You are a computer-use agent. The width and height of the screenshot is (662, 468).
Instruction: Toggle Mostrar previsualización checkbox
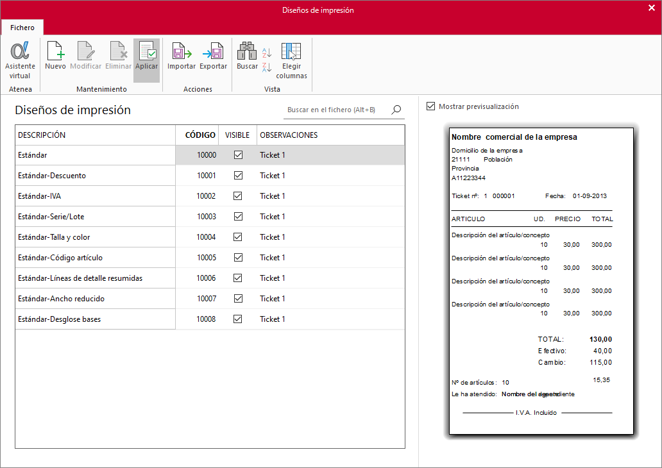coord(430,106)
